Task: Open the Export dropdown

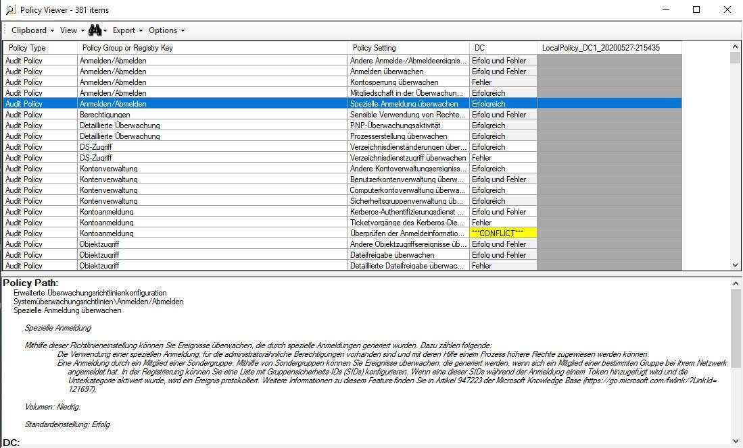Action: point(127,30)
